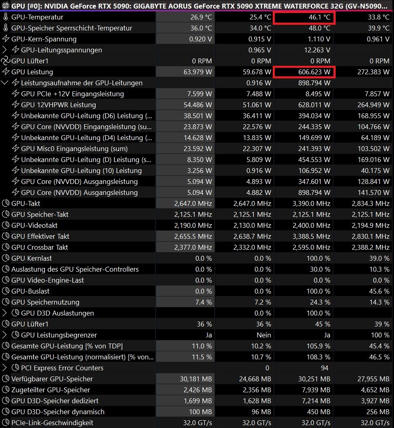Click 2,595.0 MHz Crossbar Takt maximum

point(311,247)
